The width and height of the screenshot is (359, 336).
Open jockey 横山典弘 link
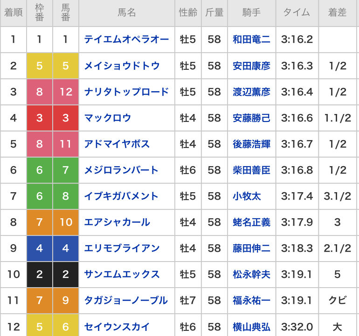251,327
